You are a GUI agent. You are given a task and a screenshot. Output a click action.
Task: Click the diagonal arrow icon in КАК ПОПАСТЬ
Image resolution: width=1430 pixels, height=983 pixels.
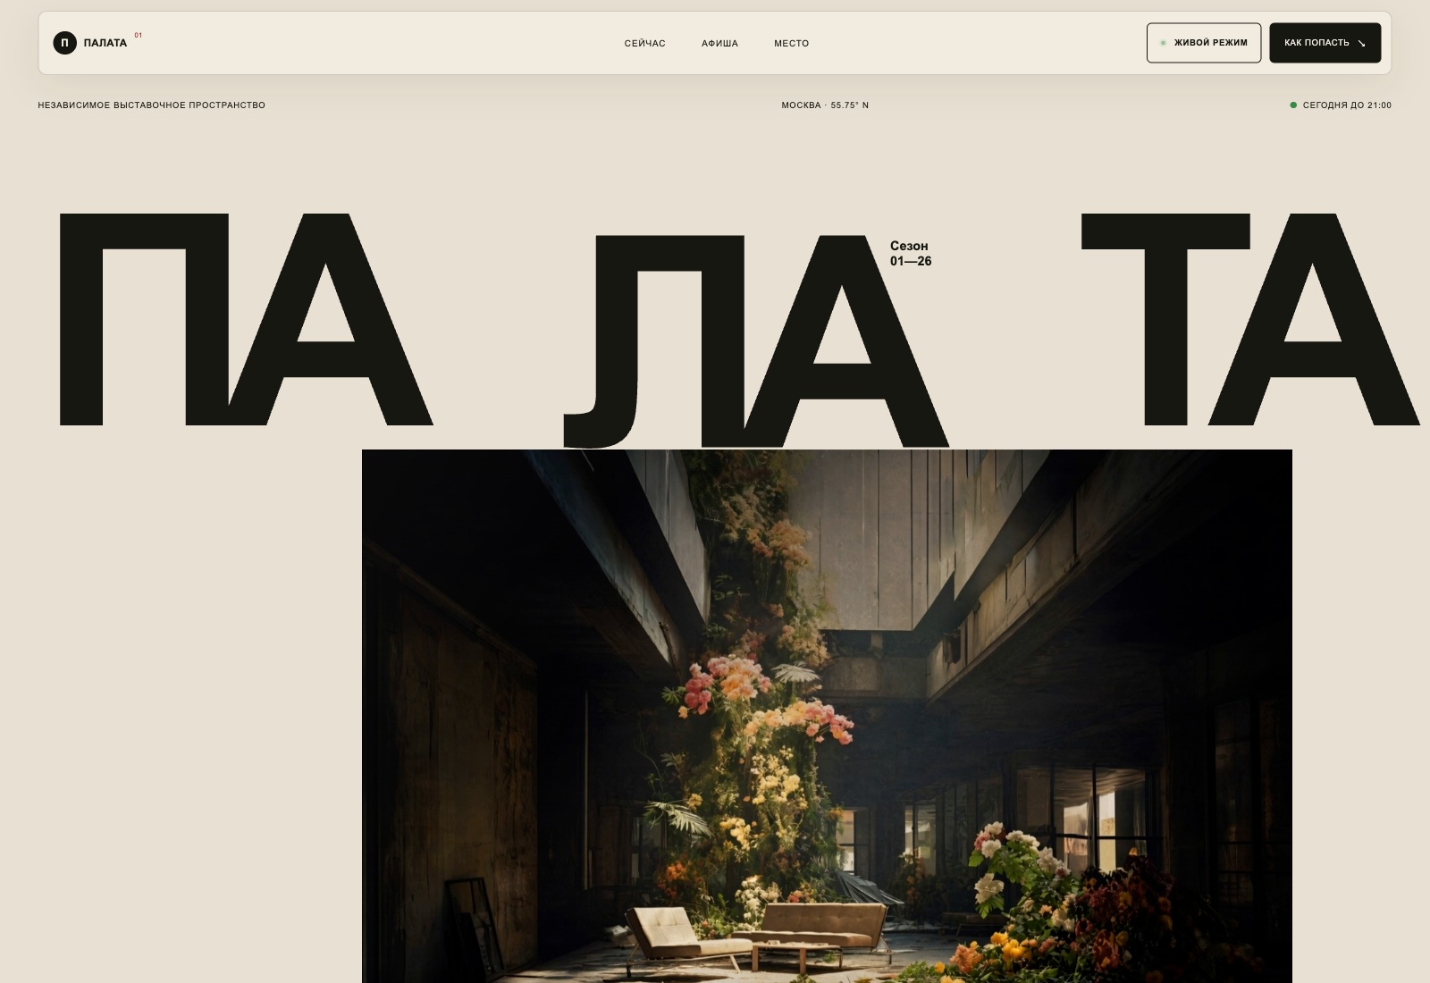pos(1361,43)
